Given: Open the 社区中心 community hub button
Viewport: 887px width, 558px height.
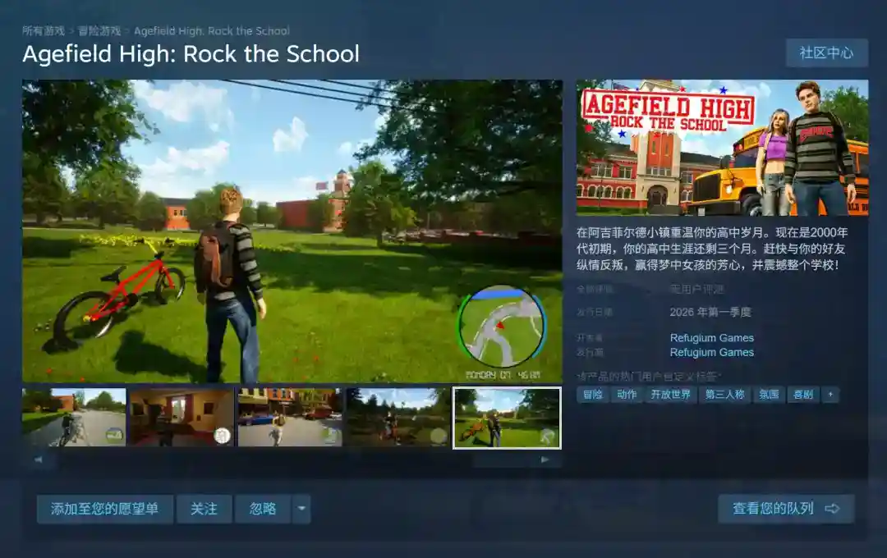Looking at the screenshot, I should click(x=826, y=53).
